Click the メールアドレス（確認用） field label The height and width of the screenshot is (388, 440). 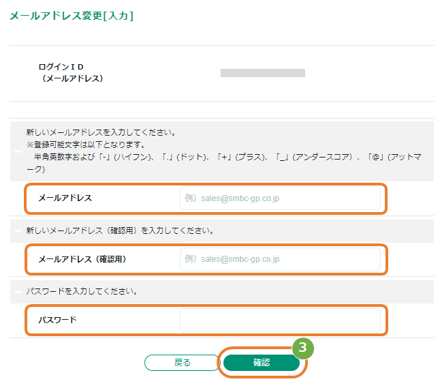(82, 259)
